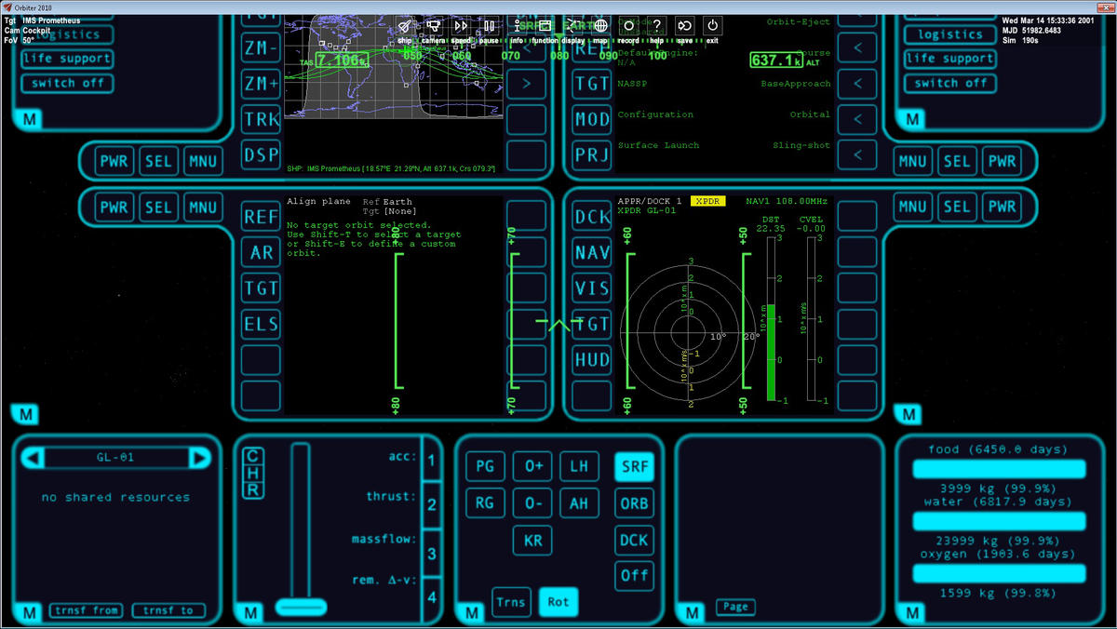Click REF button on Align plane MFD
Image resolution: width=1117 pixels, height=629 pixels.
[261, 217]
